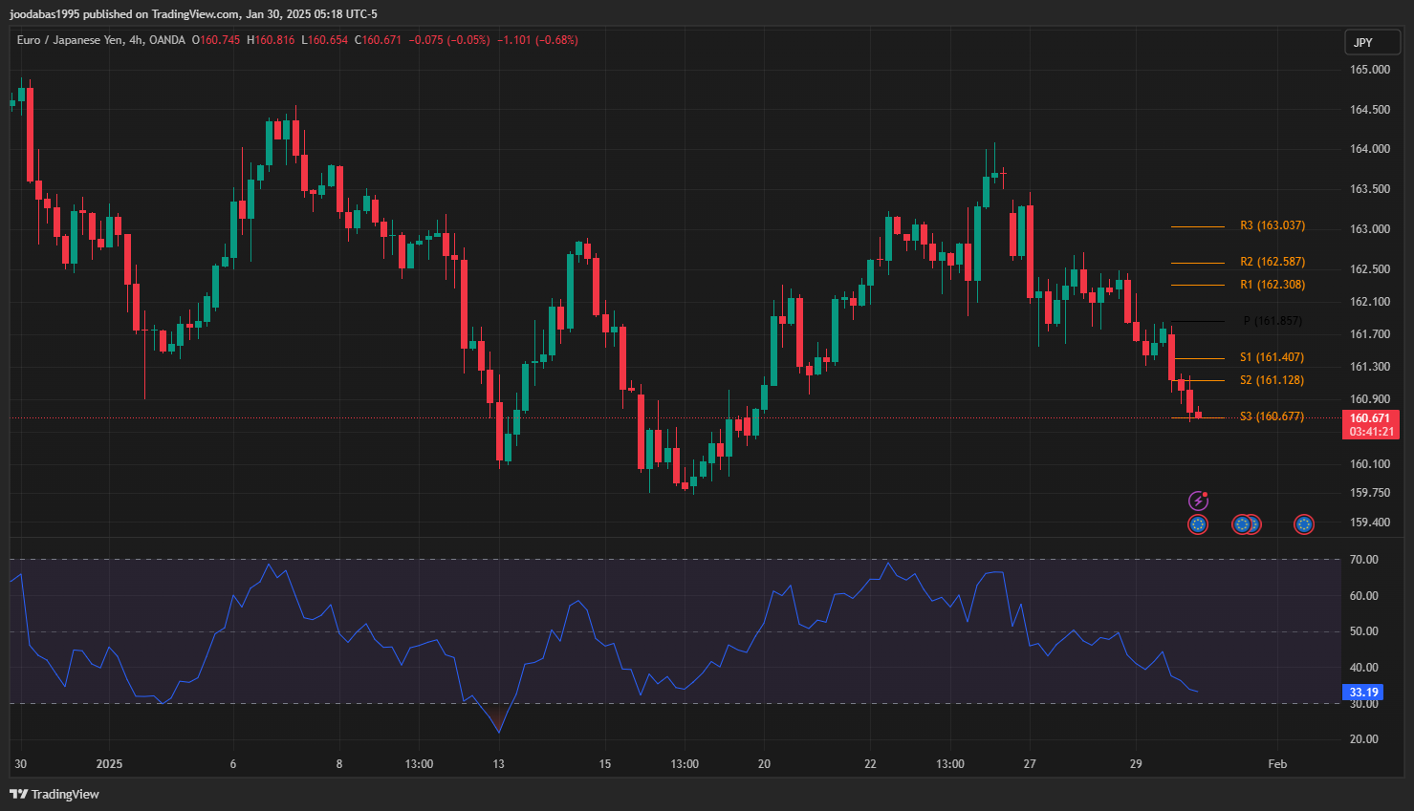
Task: Click the 159.400 price axis label
Action: pos(1370,523)
